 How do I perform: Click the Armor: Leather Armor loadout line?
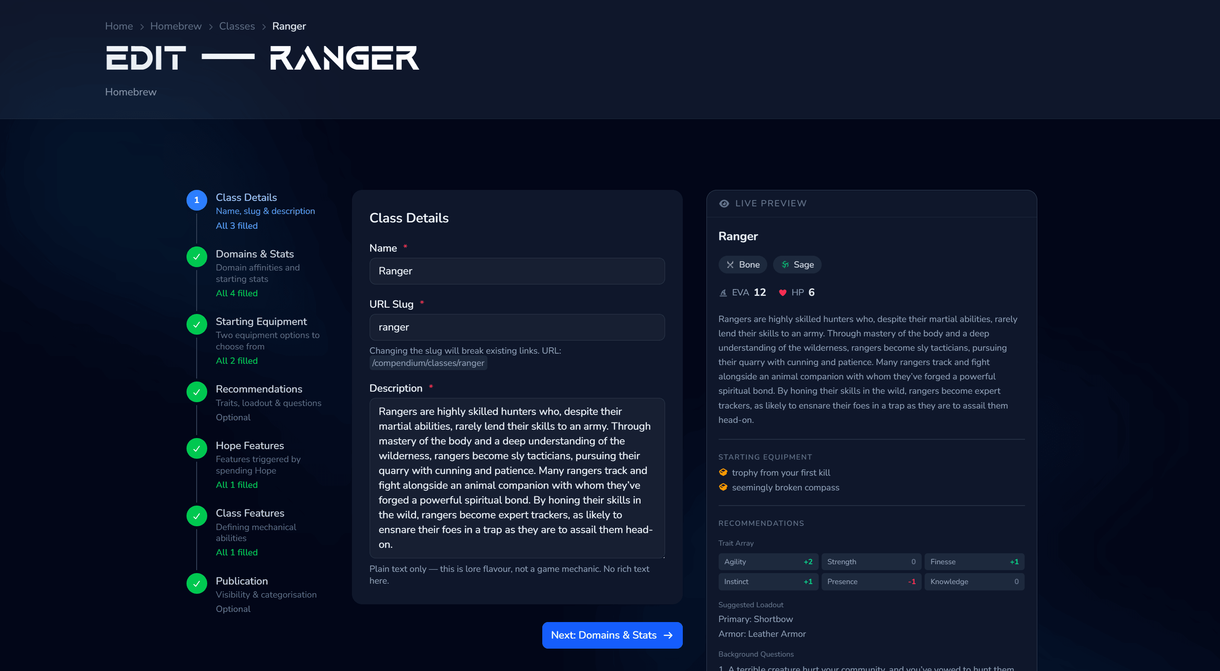click(762, 634)
